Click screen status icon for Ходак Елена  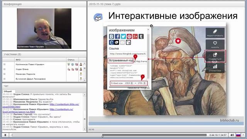click(x=76, y=69)
